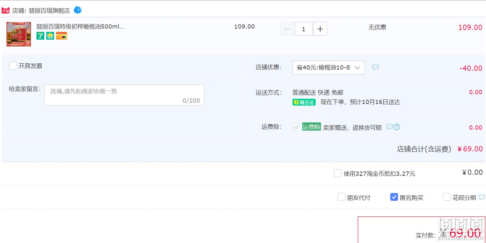Click the green 隔日达 next-day delivery badge
486x243 pixels.
pos(304,102)
